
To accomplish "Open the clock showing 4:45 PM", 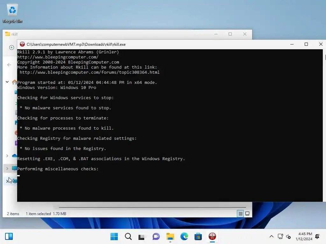I will point(304,236).
